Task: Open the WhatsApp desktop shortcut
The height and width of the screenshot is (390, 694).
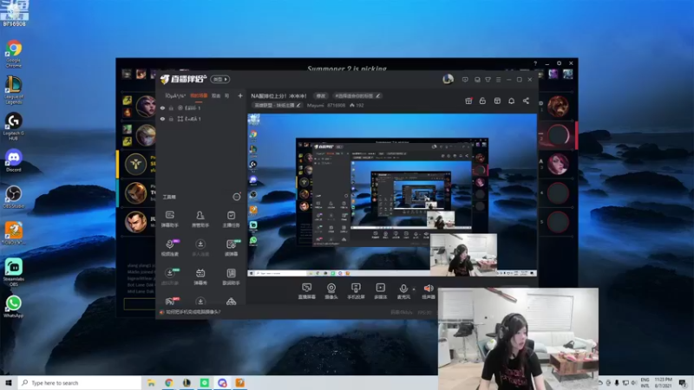Action: pyautogui.click(x=14, y=307)
